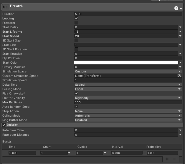Toggle the Play On Awake checkbox

[76, 93]
